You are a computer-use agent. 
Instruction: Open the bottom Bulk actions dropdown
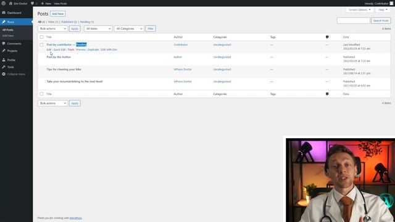click(52, 103)
